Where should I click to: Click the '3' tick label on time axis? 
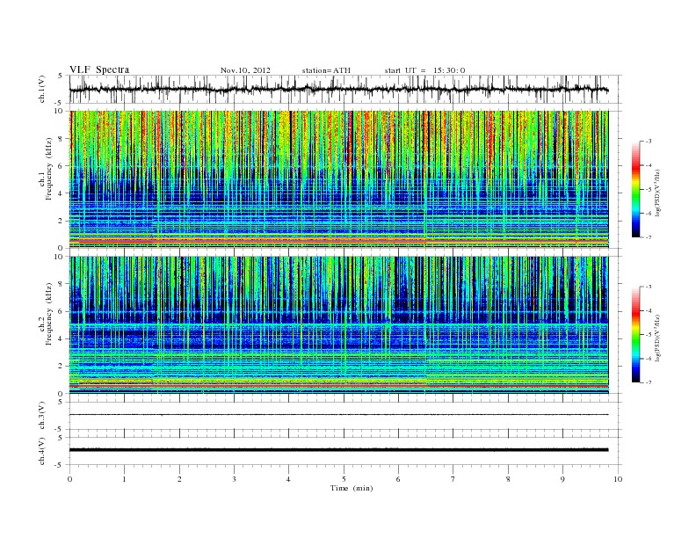click(234, 479)
